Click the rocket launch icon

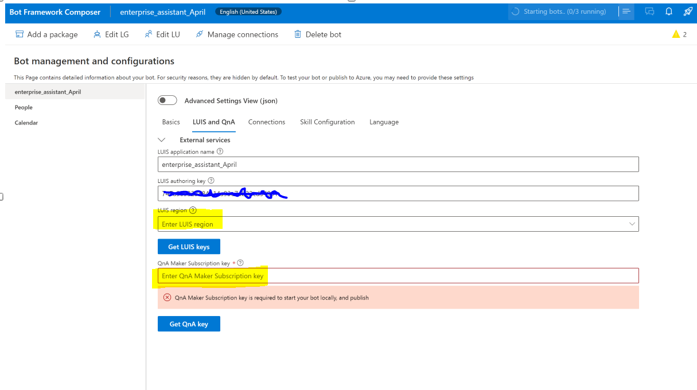687,11
